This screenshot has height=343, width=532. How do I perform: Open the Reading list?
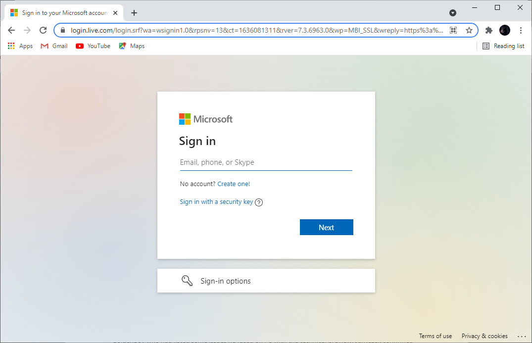point(503,46)
